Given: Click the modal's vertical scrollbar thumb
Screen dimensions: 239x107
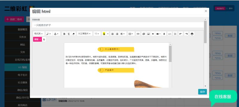Looking at the screenshot, I should coord(205,32).
